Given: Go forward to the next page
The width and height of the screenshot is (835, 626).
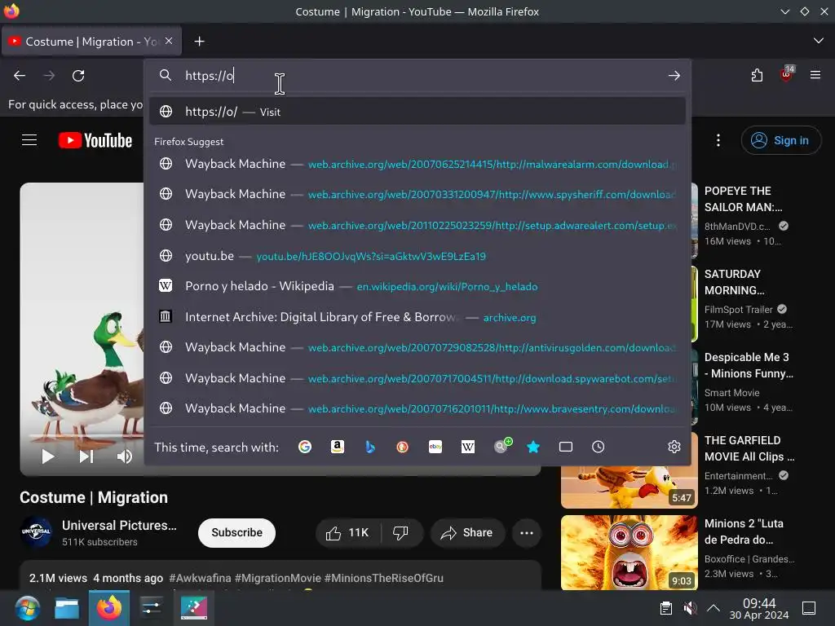Looking at the screenshot, I should (x=49, y=76).
